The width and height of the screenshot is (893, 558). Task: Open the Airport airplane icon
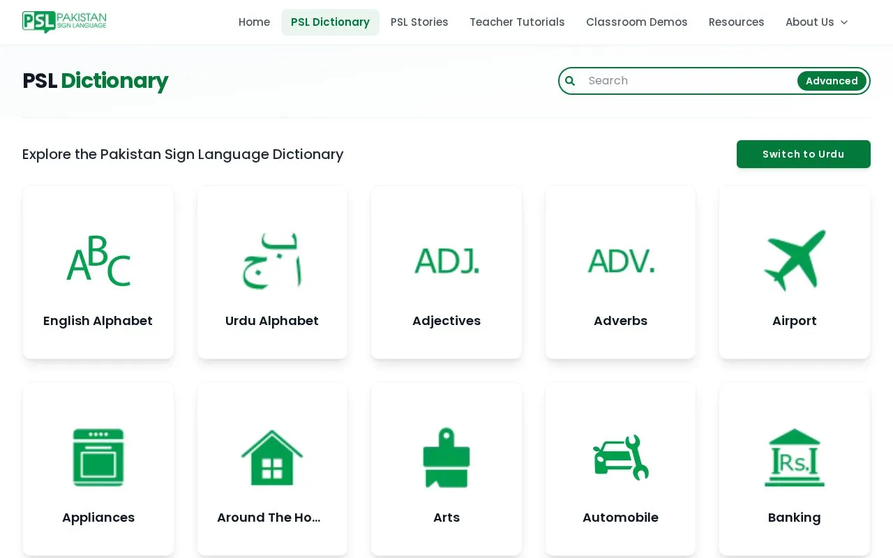(x=795, y=260)
